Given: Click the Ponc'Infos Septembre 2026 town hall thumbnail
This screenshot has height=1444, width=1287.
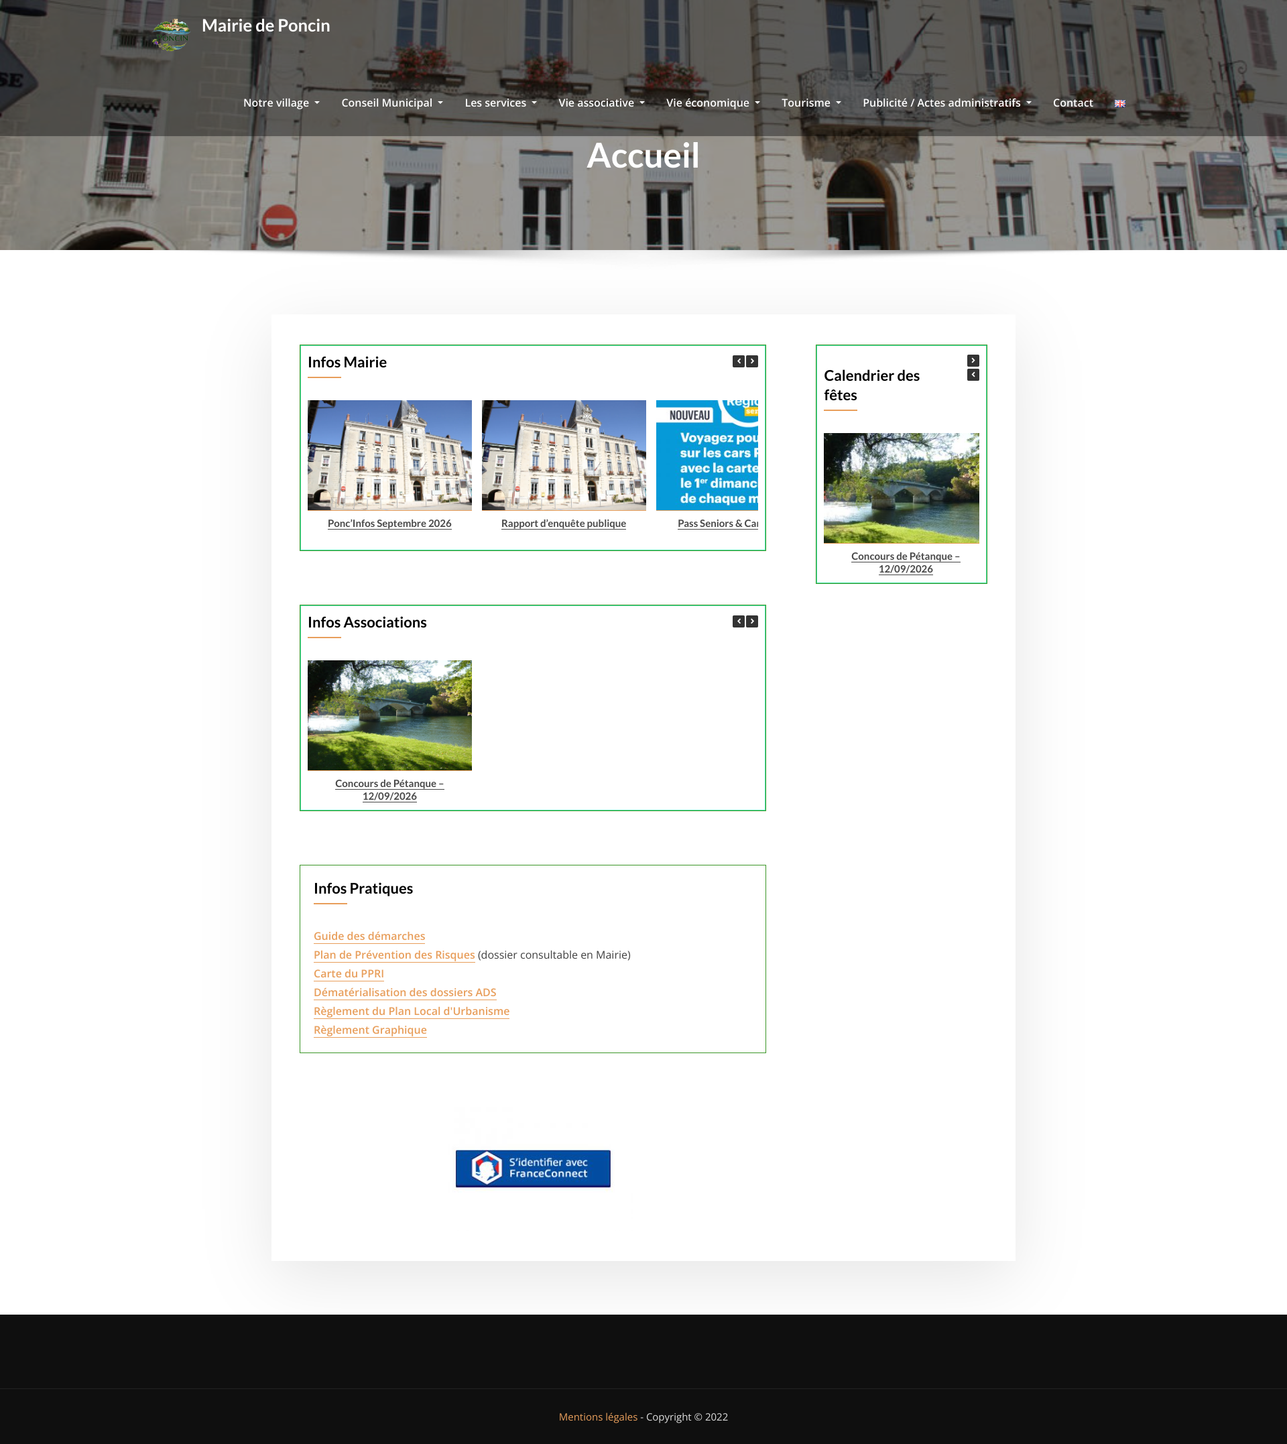Looking at the screenshot, I should (389, 455).
